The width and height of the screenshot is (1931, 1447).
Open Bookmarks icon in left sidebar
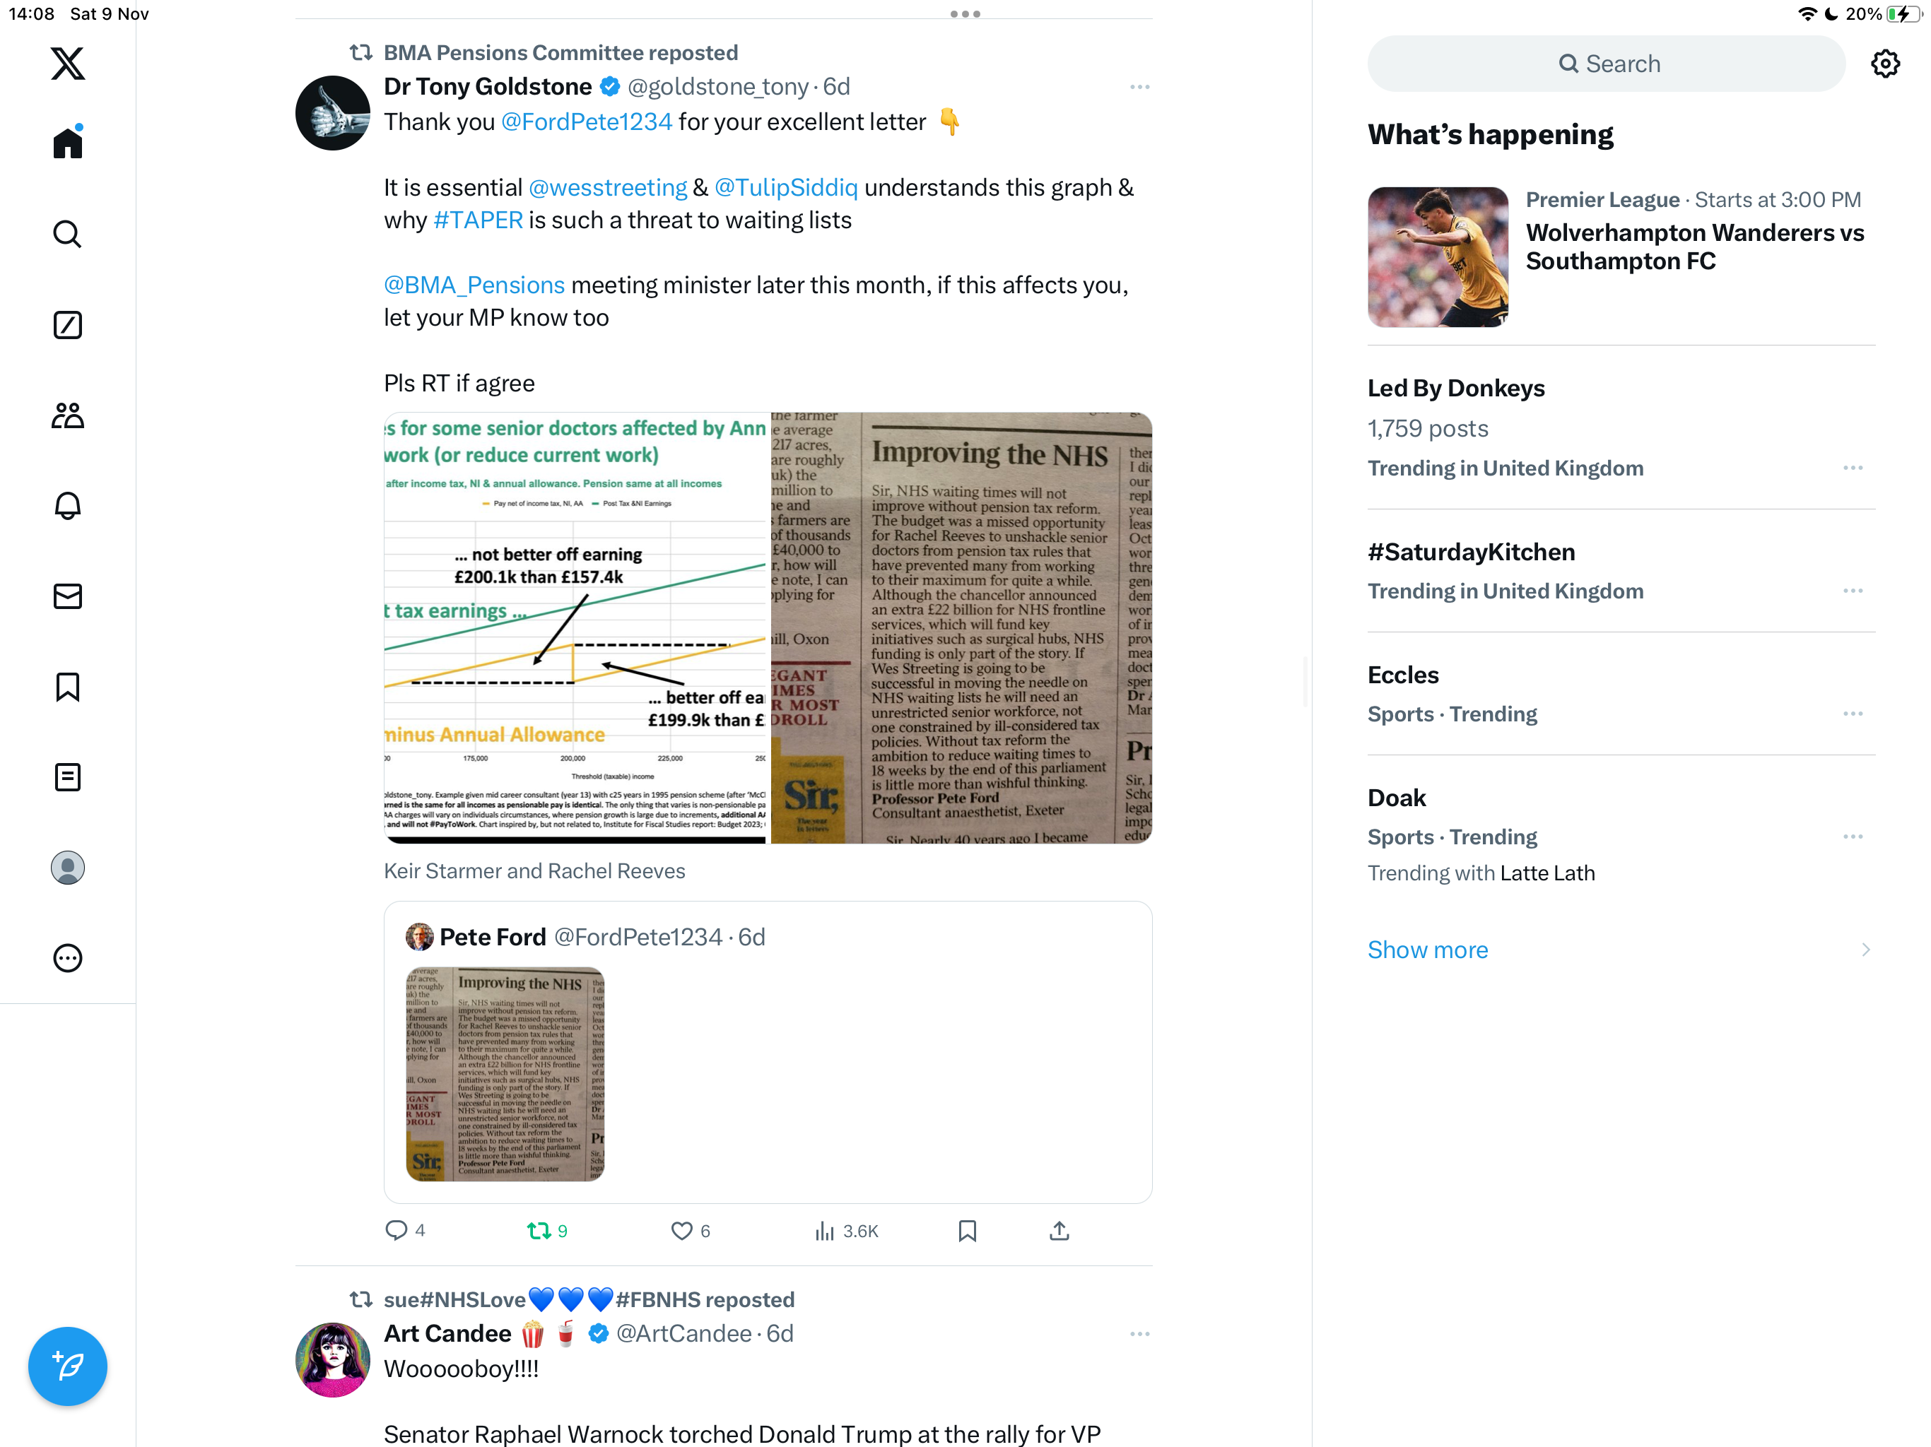click(67, 687)
